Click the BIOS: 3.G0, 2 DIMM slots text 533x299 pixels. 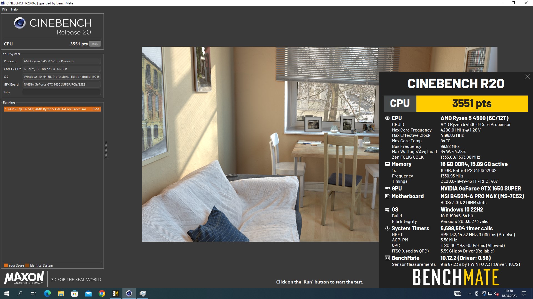coord(463,203)
